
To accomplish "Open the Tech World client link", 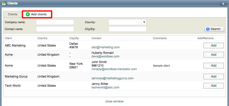I will click(12, 86).
